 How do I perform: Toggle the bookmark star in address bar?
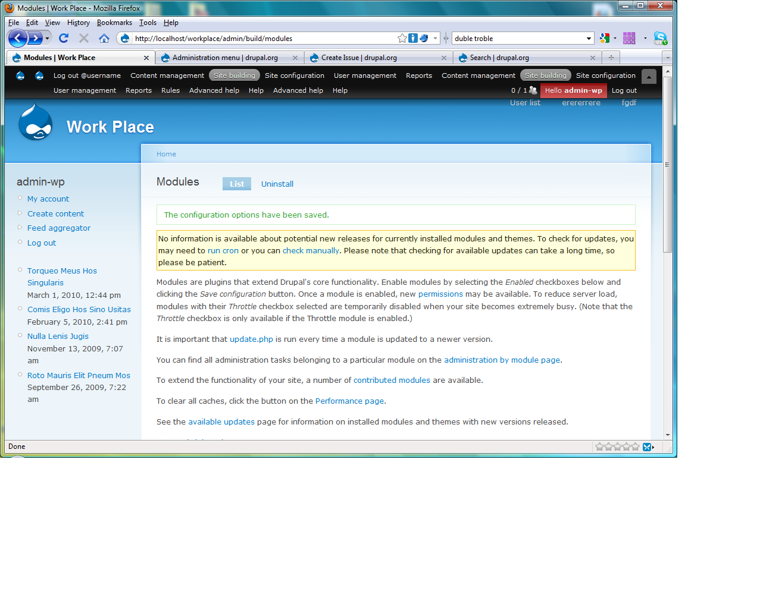point(401,38)
